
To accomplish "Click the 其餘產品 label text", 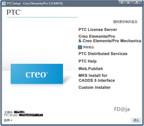I will click(x=89, y=47).
